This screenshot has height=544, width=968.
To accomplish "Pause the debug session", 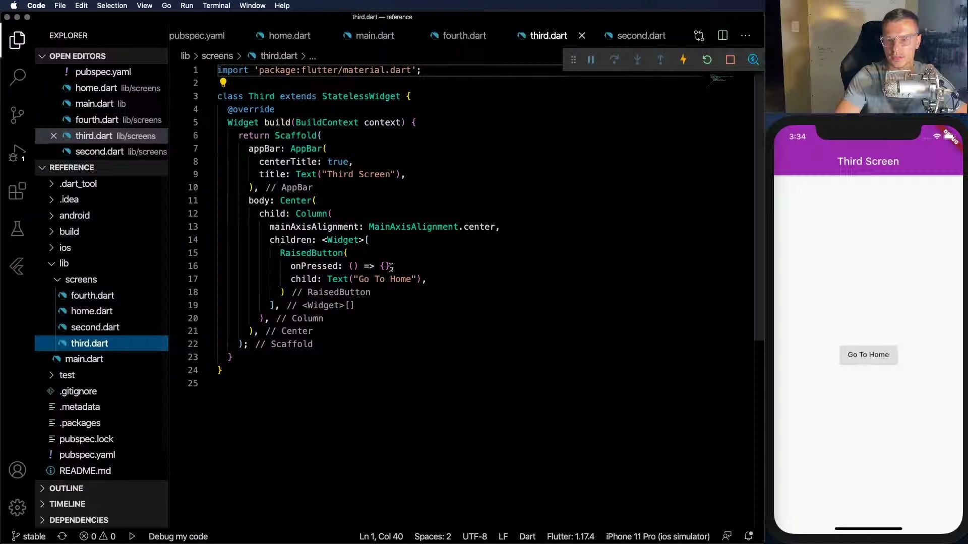I will point(591,59).
